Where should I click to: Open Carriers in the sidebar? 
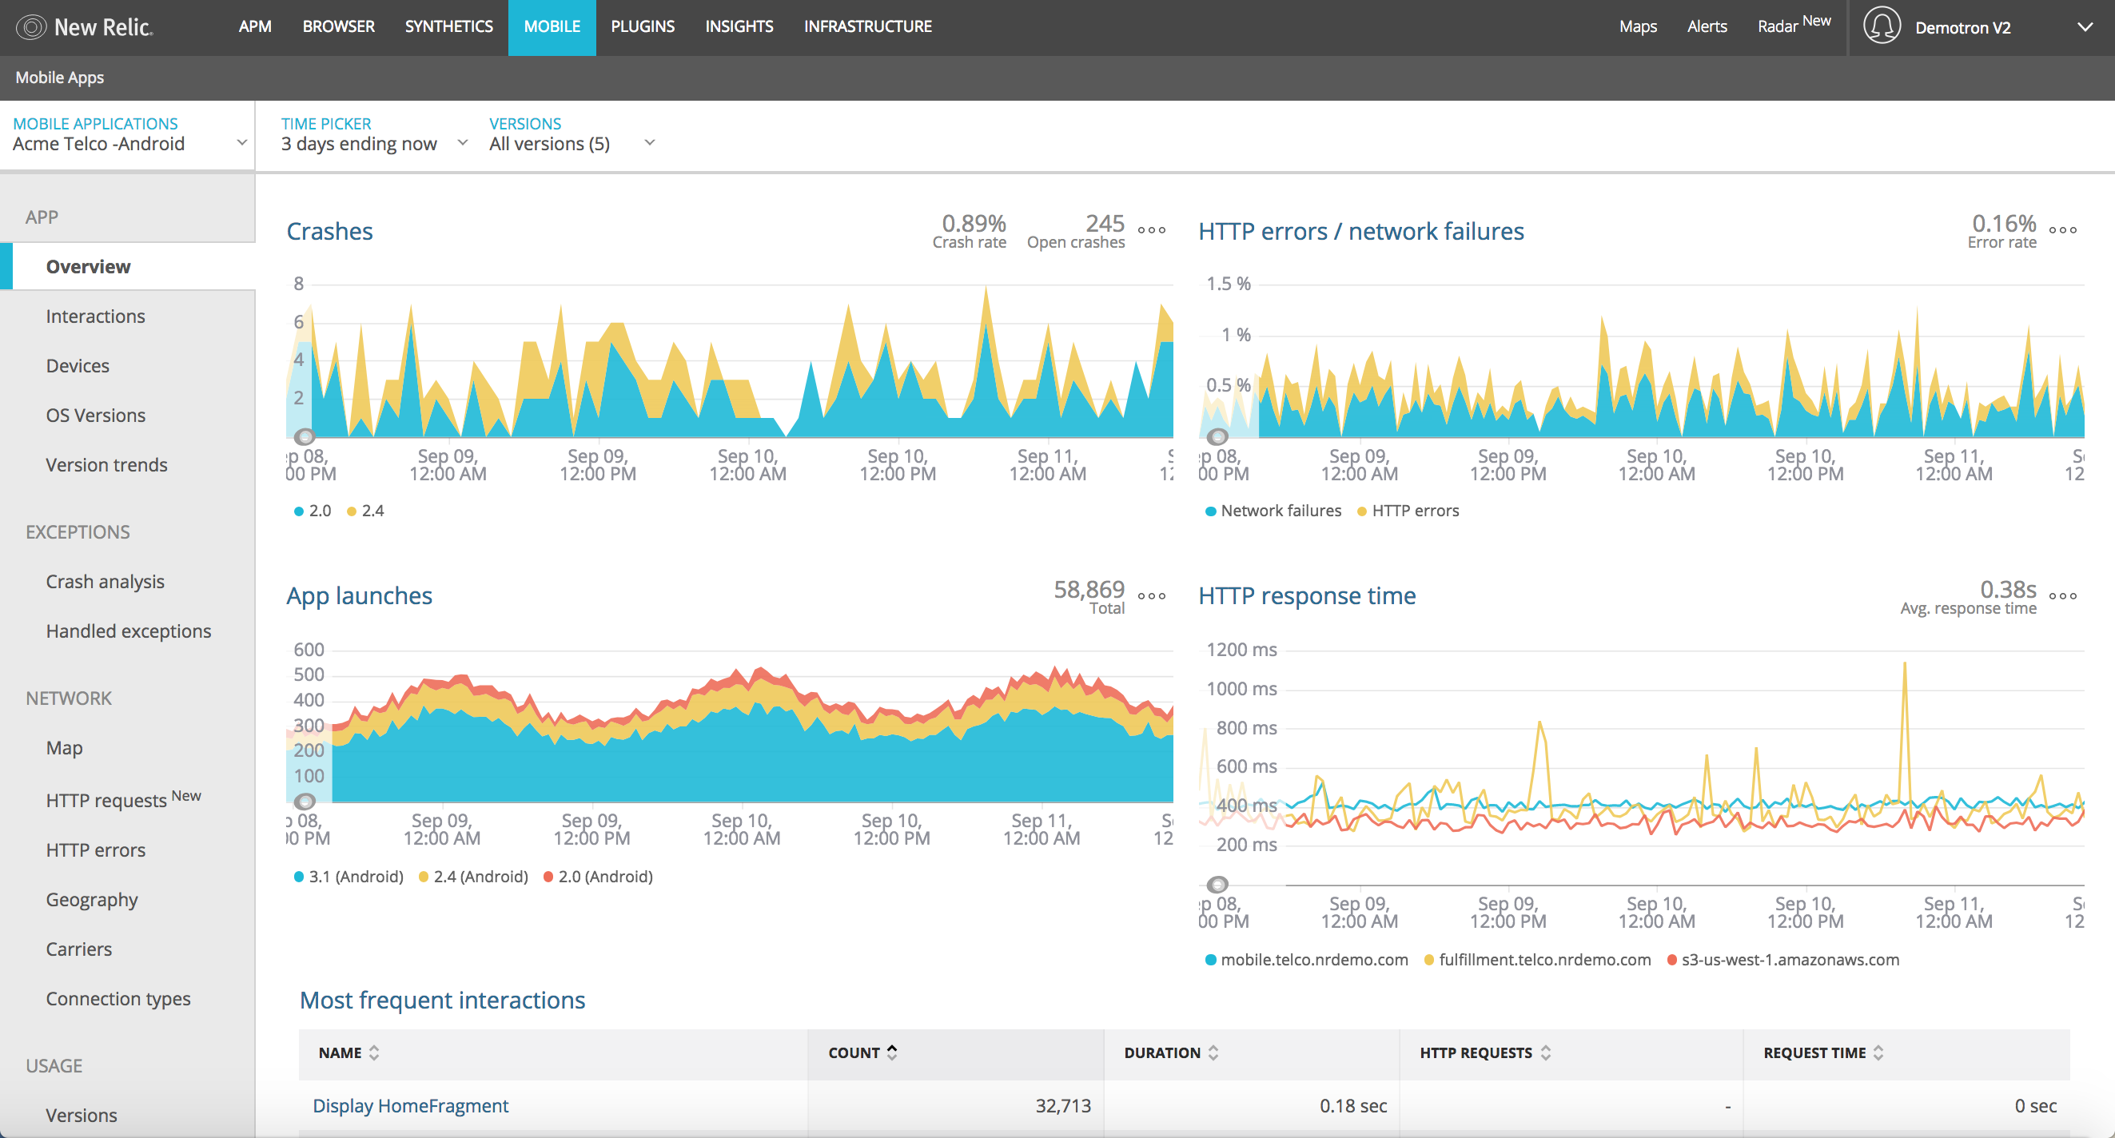tap(79, 949)
